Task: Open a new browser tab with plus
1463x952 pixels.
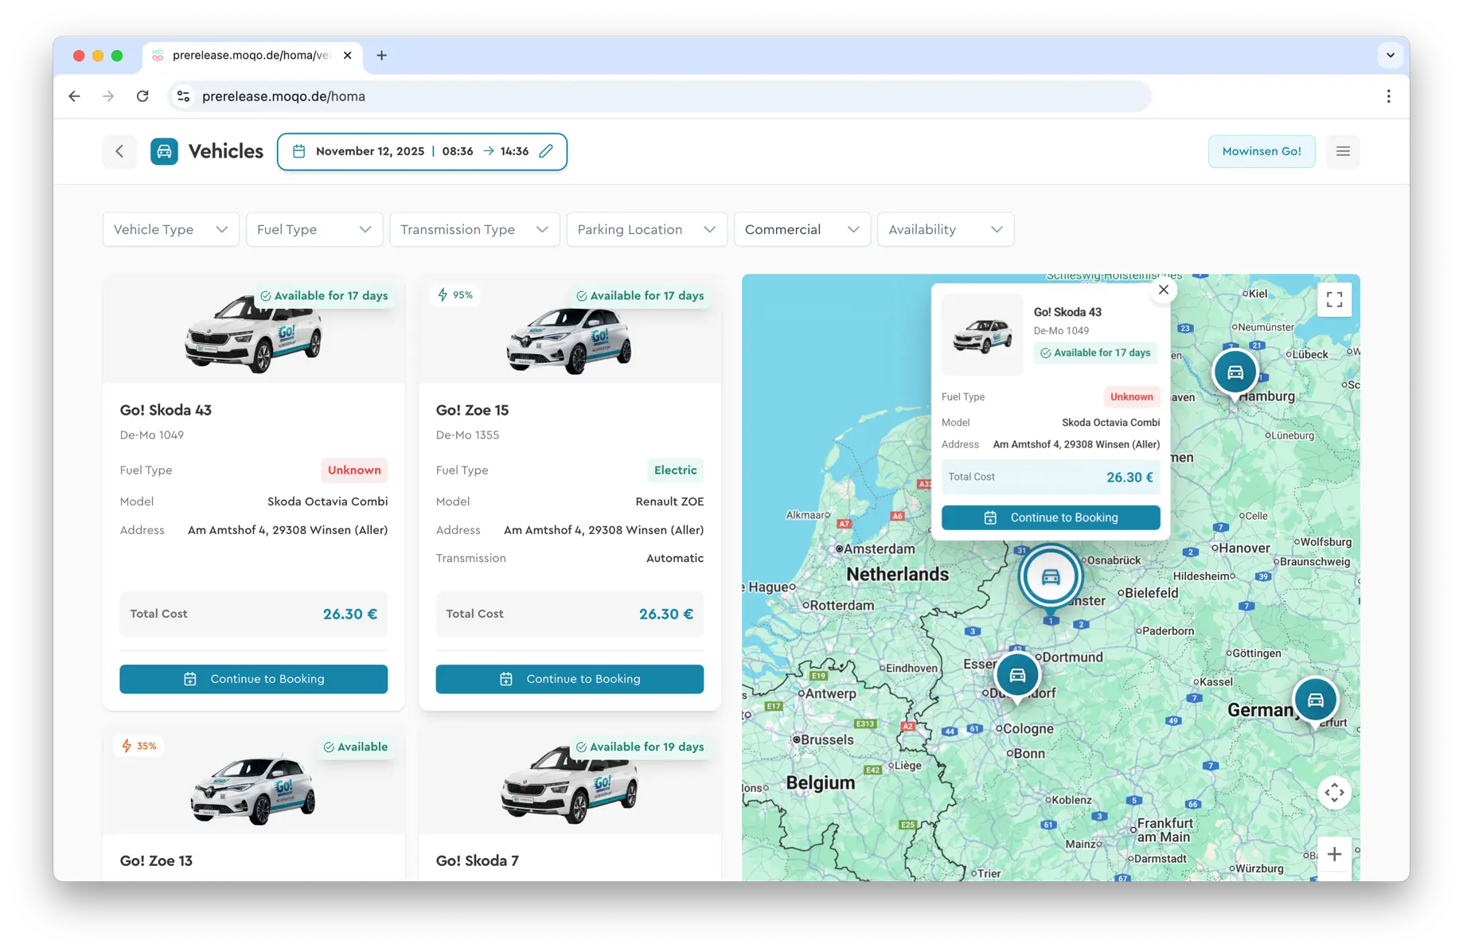Action: pyautogui.click(x=381, y=56)
